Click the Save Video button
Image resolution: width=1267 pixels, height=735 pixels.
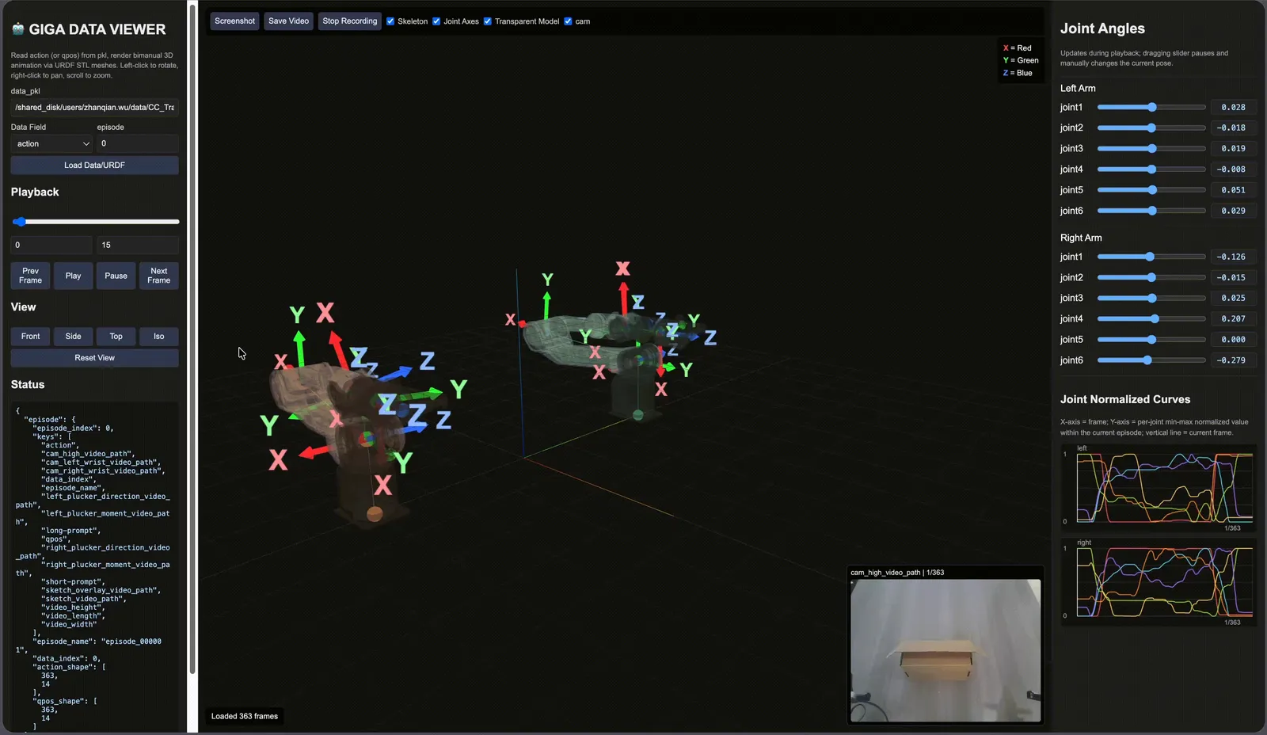[x=289, y=21]
